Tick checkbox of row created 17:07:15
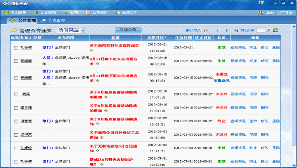 (x=16, y=95)
